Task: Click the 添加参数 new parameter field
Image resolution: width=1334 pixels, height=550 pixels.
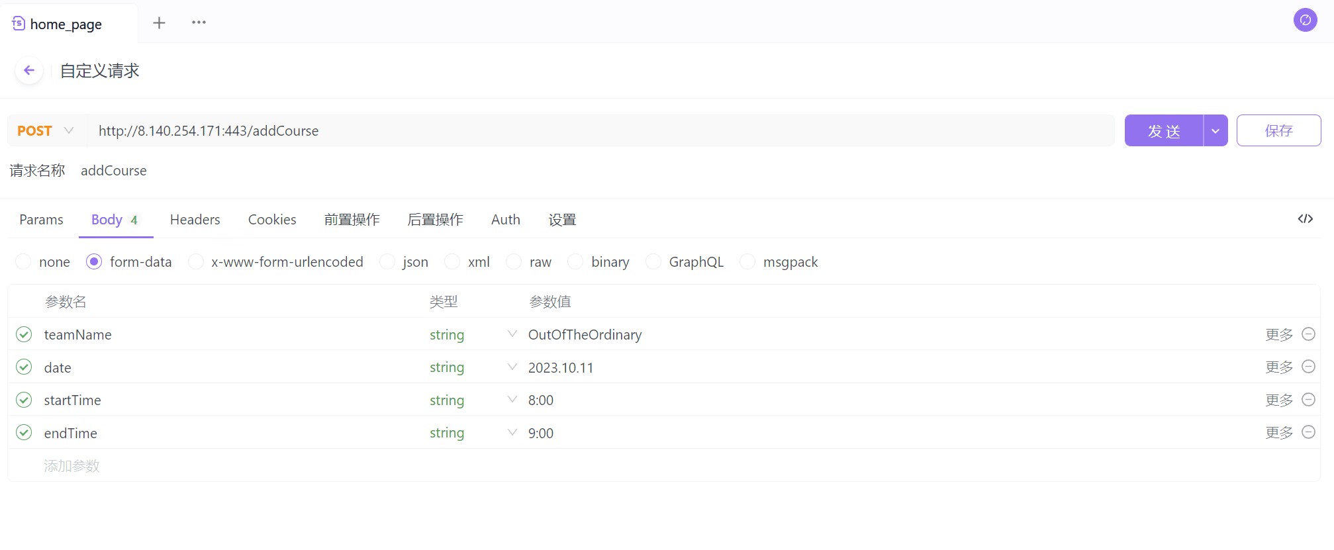Action: (71, 466)
